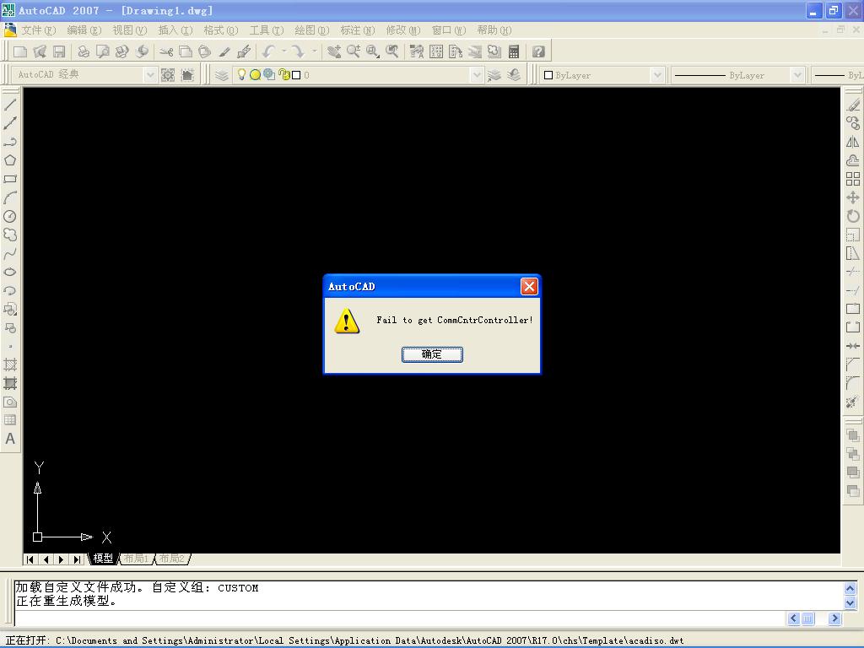Switch to the 布局1 layout tab
Screen dimensions: 864x648
(136, 559)
